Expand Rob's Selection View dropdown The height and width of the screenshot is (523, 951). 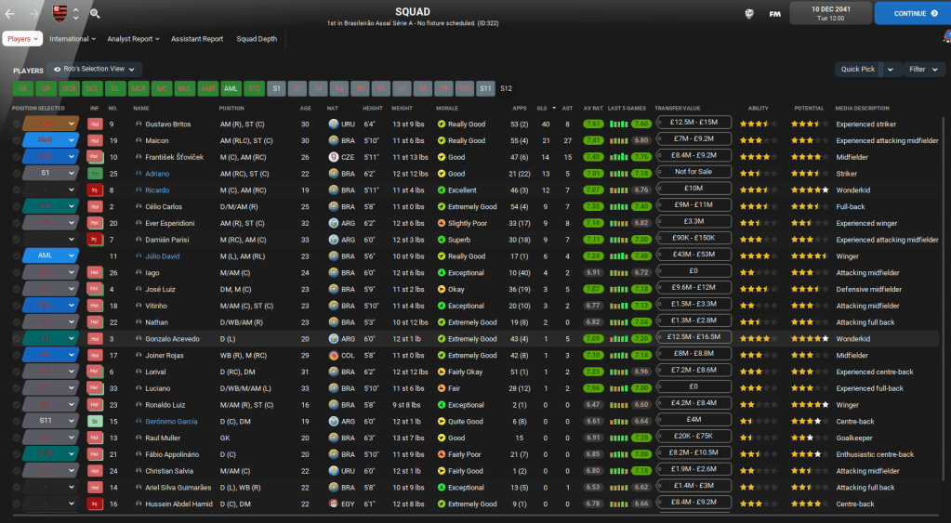(x=96, y=69)
